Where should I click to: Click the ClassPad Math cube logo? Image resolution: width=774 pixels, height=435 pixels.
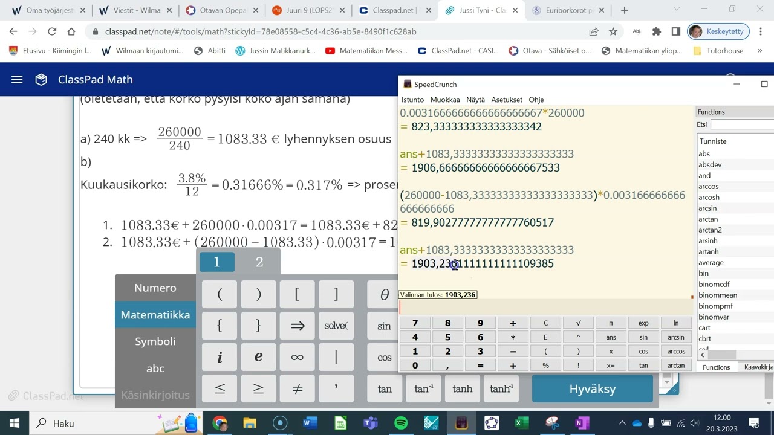tap(41, 80)
